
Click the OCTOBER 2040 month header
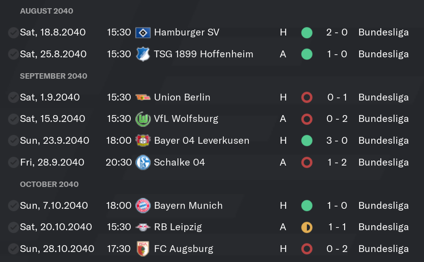tap(49, 184)
